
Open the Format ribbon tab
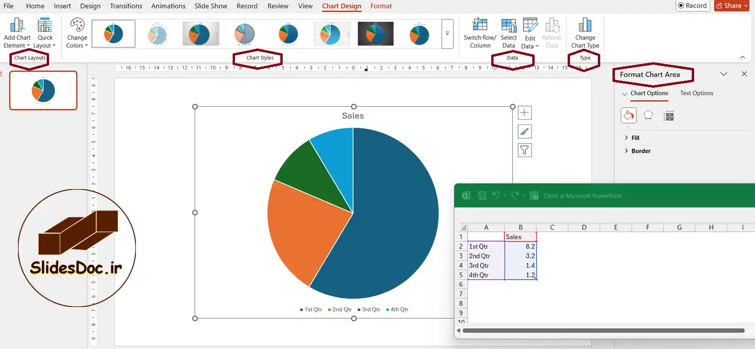click(x=381, y=6)
